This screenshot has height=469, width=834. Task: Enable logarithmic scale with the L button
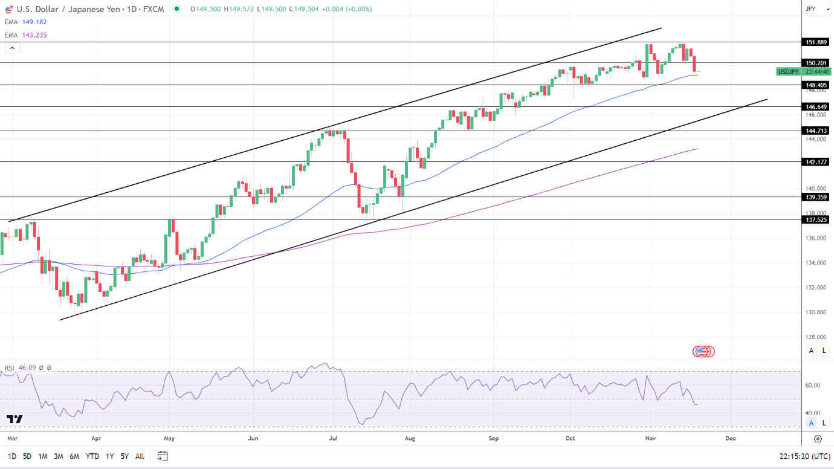(x=824, y=351)
